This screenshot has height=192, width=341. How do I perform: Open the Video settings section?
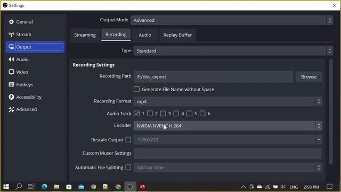[35, 72]
